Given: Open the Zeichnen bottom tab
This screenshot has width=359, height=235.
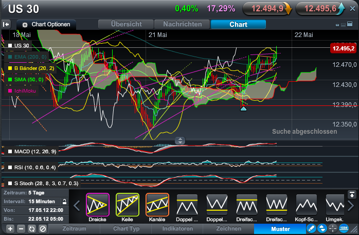Looking at the screenshot, I should click(228, 229).
